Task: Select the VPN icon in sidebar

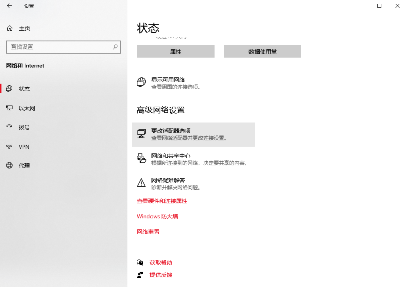Action: [9, 147]
